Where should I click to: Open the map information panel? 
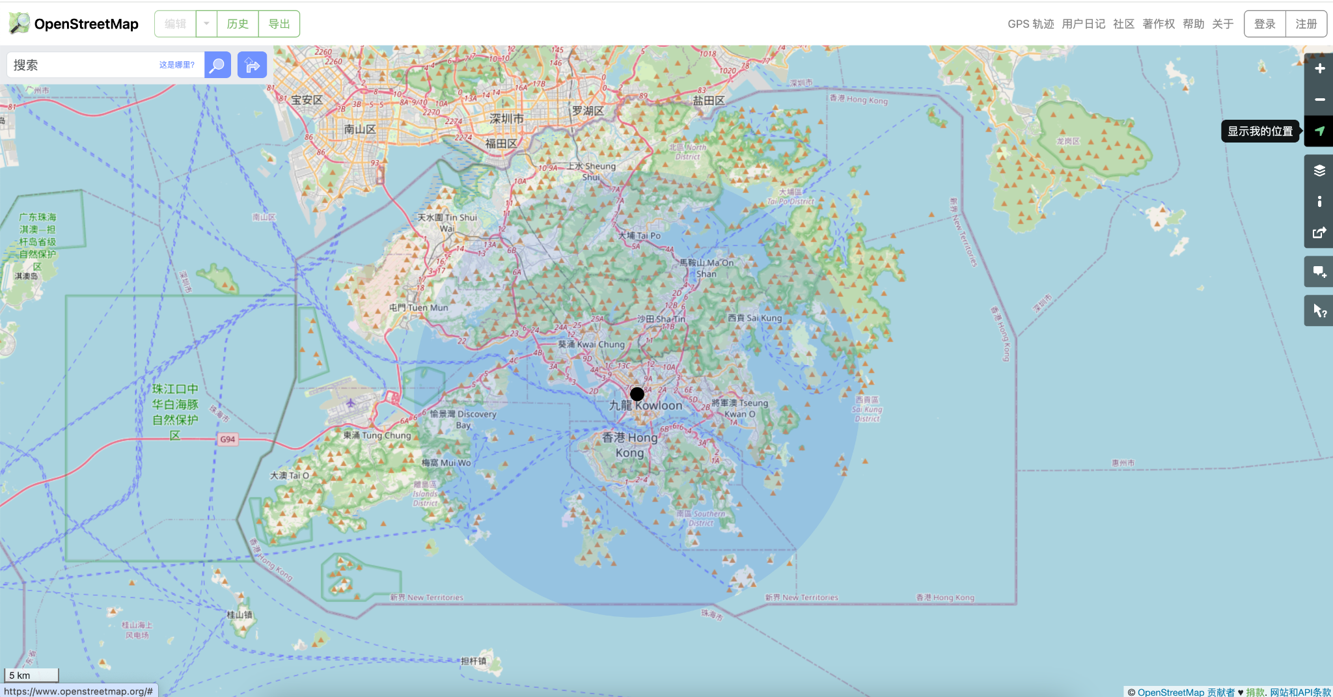(1319, 201)
